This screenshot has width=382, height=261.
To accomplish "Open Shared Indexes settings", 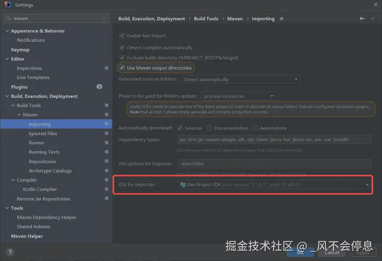I will (x=33, y=227).
